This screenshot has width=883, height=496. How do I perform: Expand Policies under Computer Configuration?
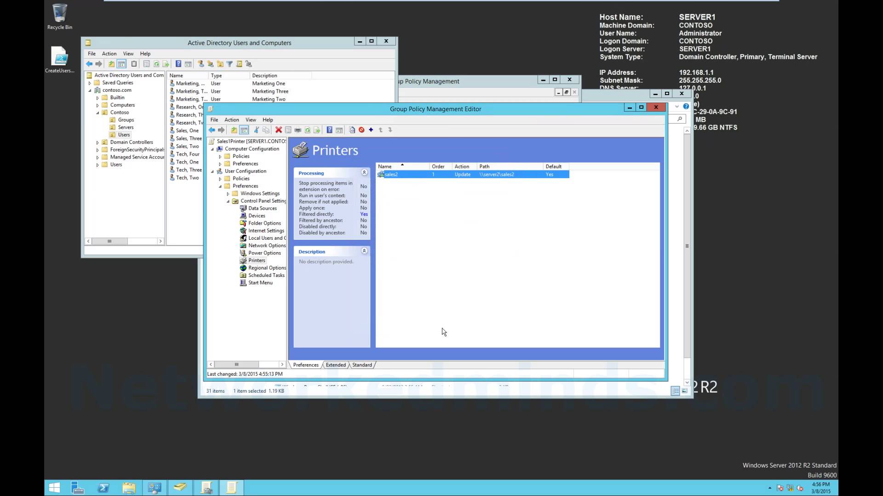(220, 157)
